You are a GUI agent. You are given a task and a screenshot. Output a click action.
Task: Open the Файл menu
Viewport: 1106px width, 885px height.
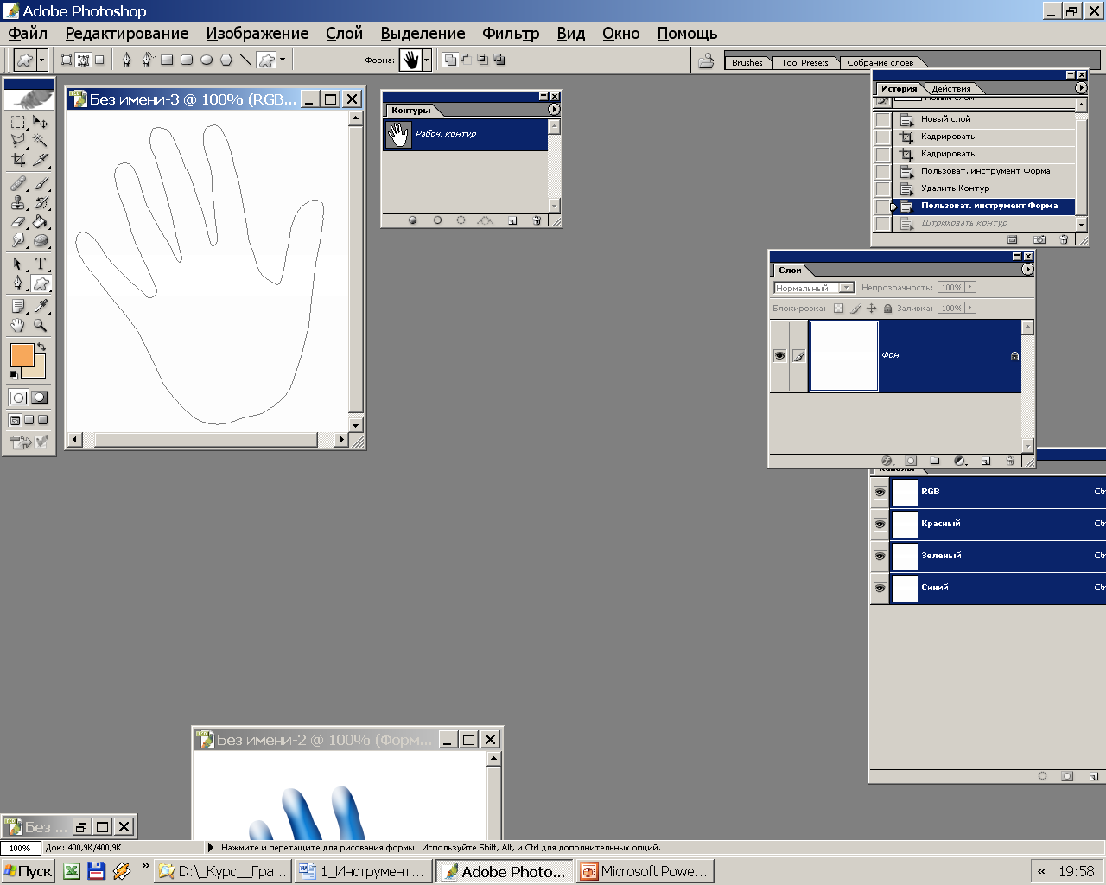point(28,33)
